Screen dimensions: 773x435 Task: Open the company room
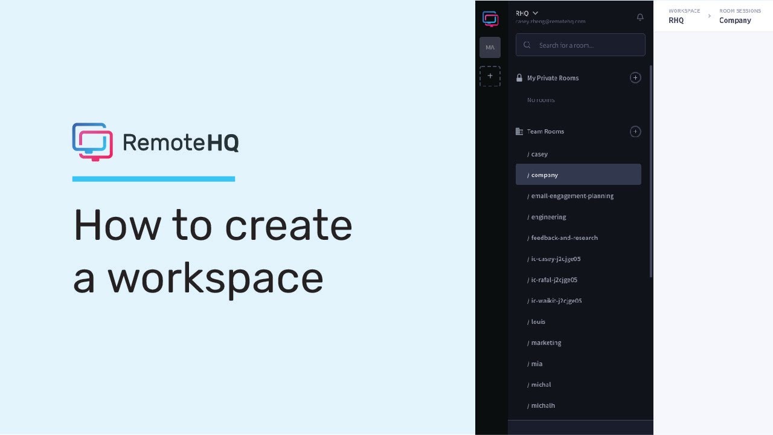(x=579, y=175)
